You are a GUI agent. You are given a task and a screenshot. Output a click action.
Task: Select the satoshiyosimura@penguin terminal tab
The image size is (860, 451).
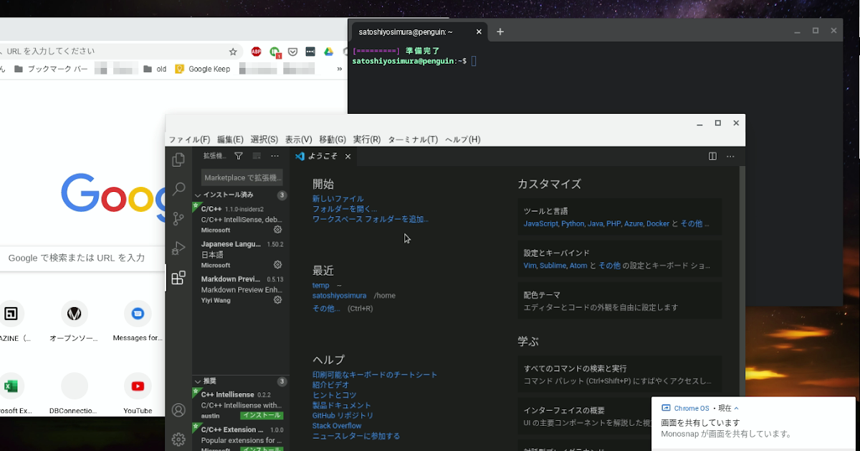click(419, 32)
